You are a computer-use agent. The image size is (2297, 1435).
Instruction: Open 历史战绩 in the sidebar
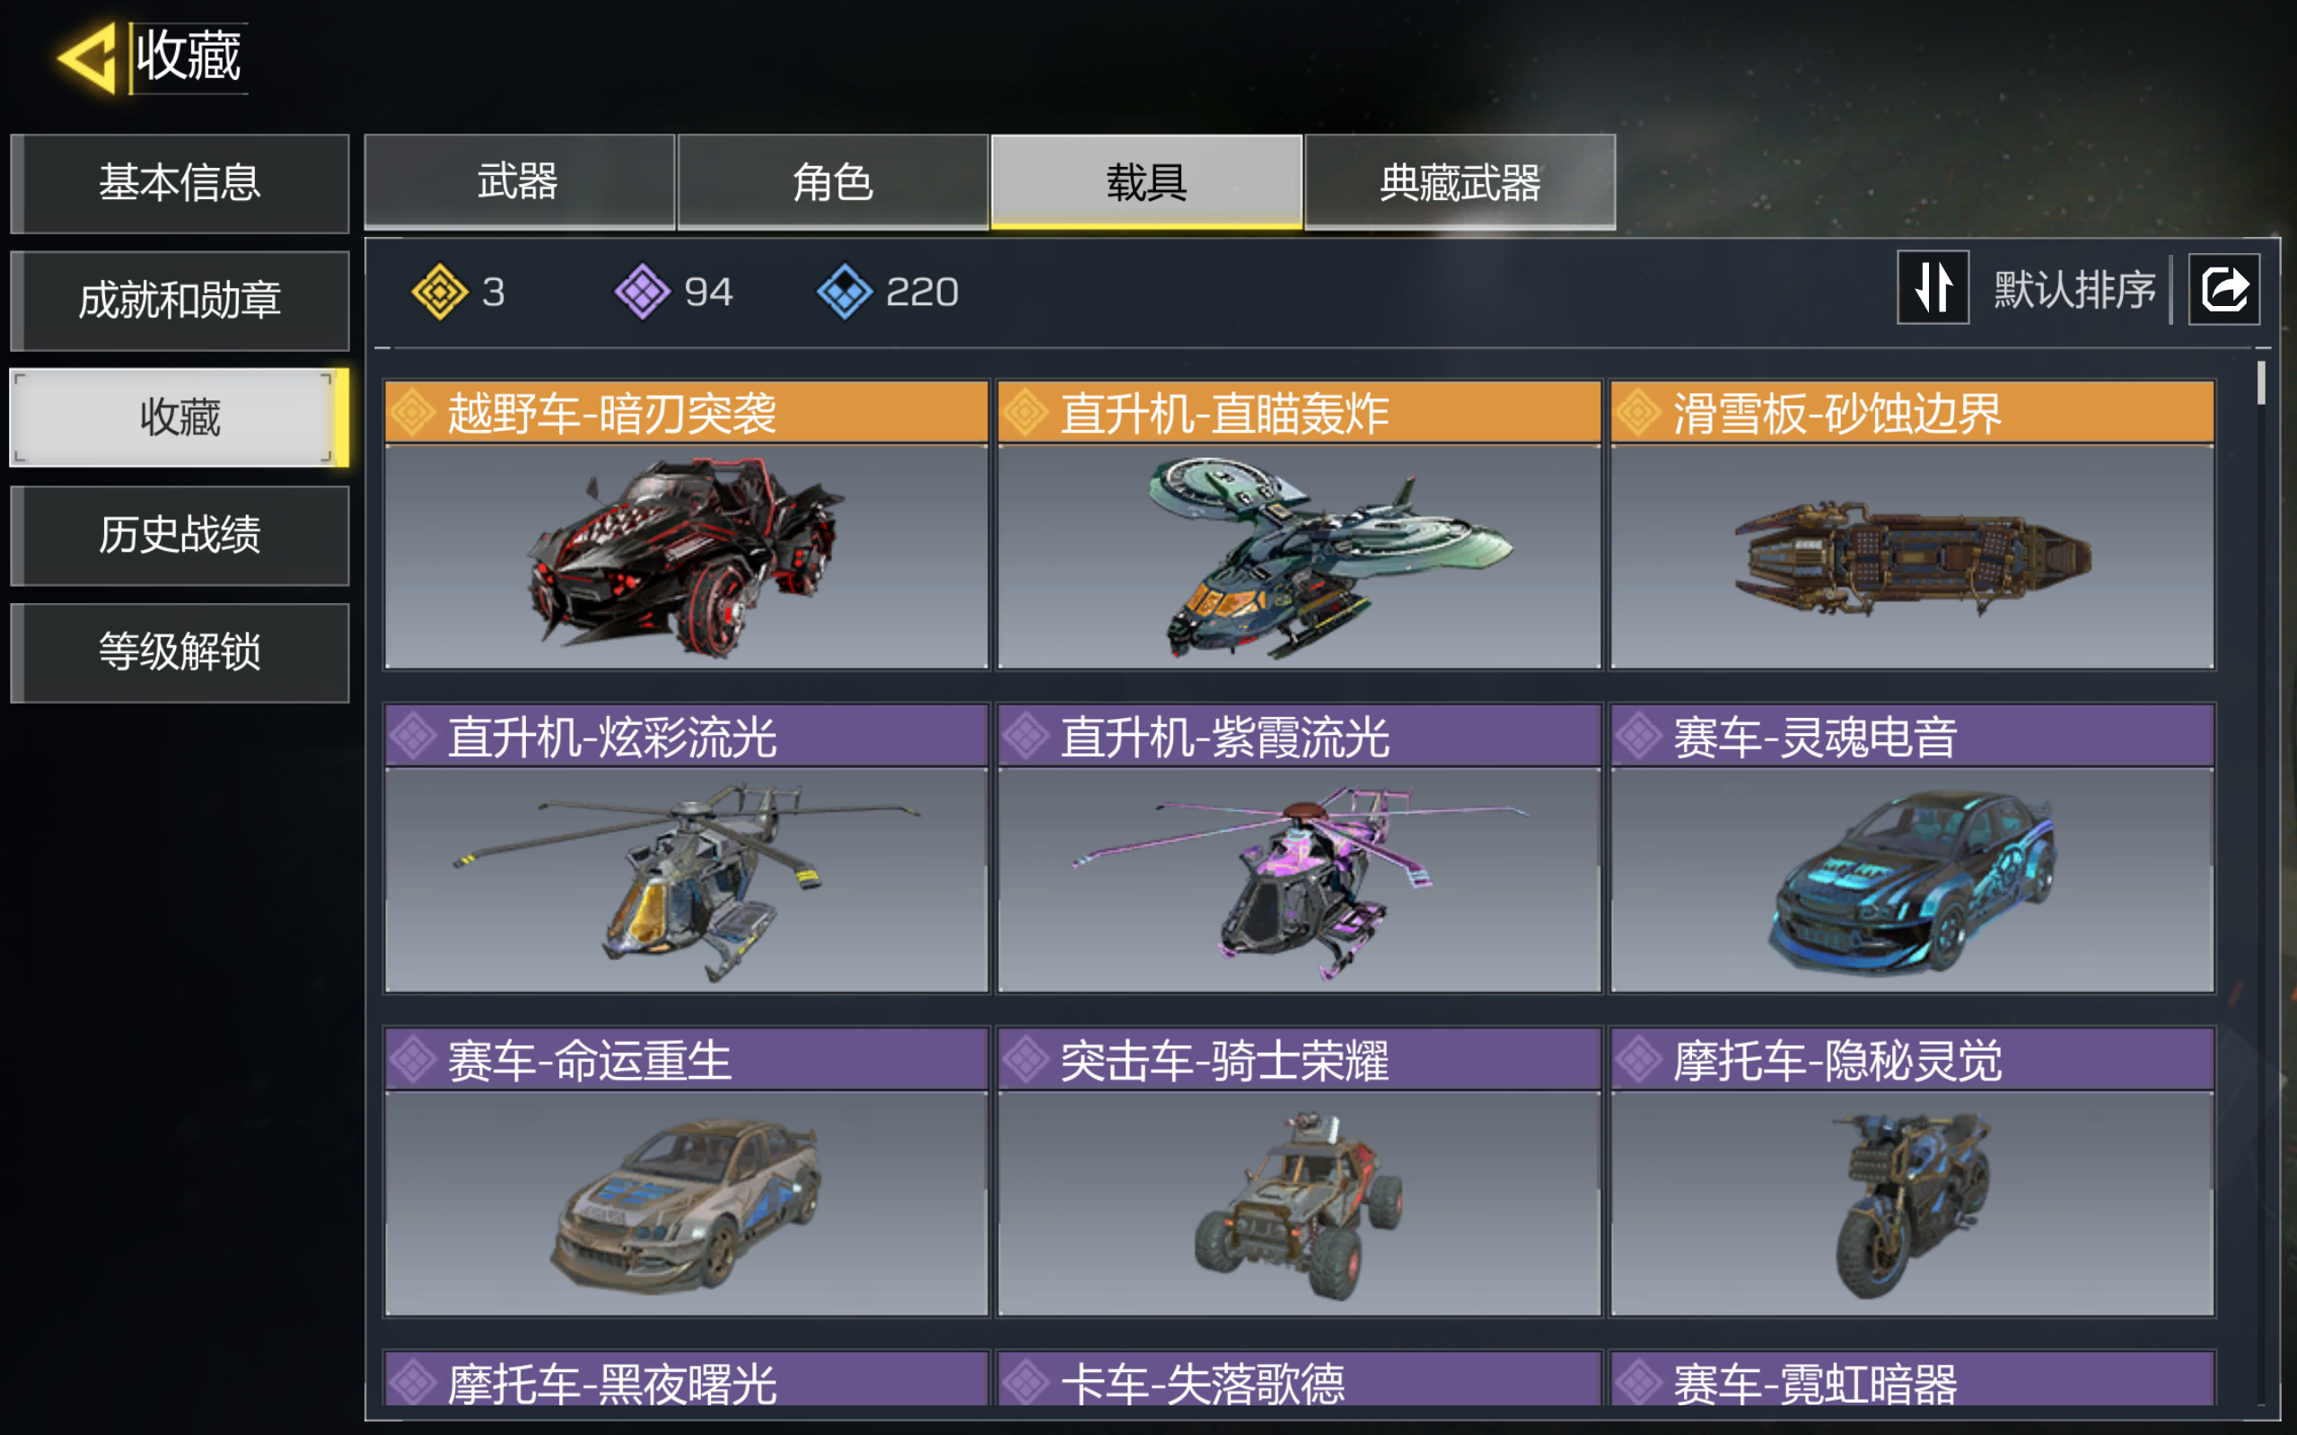180,535
